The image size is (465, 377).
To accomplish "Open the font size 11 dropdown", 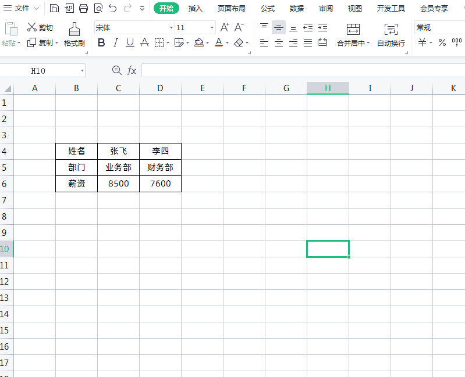I will 212,27.
